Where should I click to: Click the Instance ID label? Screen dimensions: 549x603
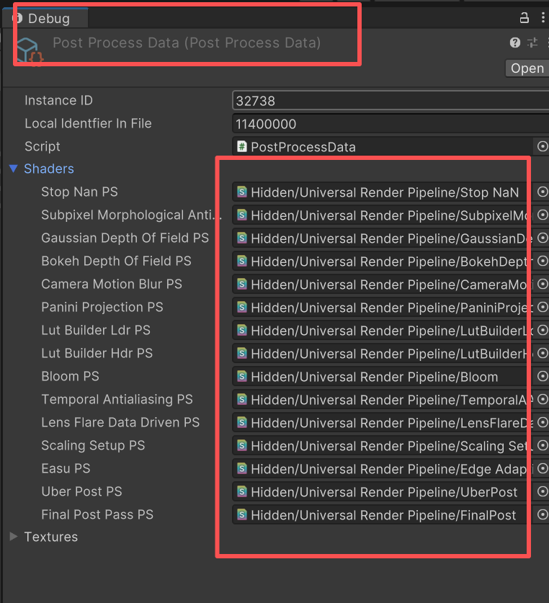tap(58, 100)
